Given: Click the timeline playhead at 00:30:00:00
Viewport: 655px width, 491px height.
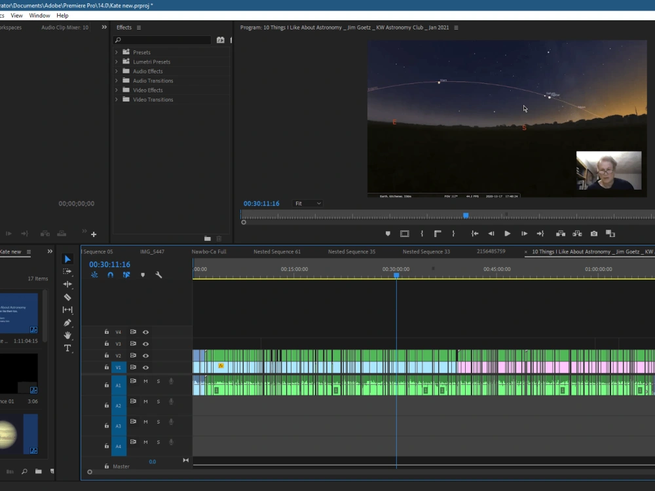Looking at the screenshot, I should tap(396, 276).
